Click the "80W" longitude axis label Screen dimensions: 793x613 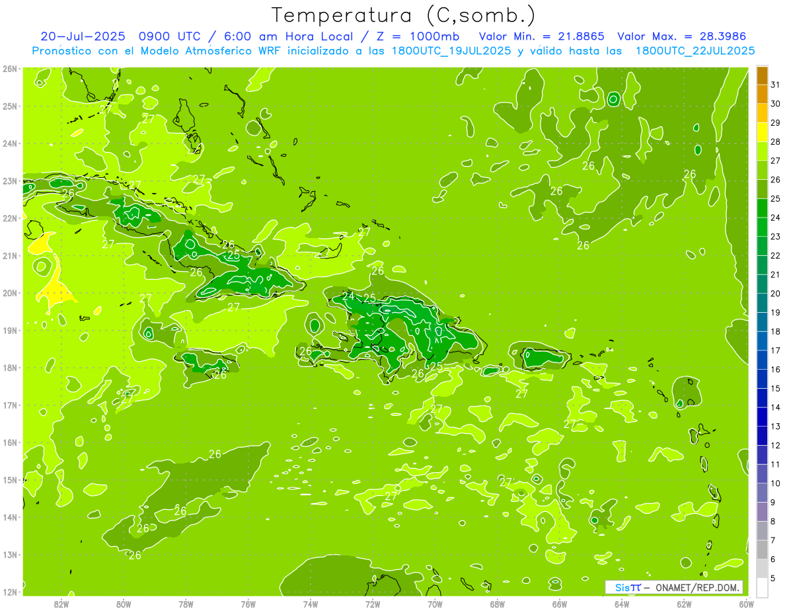pyautogui.click(x=124, y=604)
